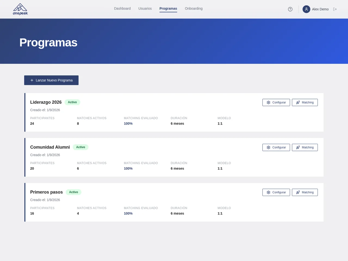
Task: Open Matching for Primeros pasos
Action: [x=305, y=192]
